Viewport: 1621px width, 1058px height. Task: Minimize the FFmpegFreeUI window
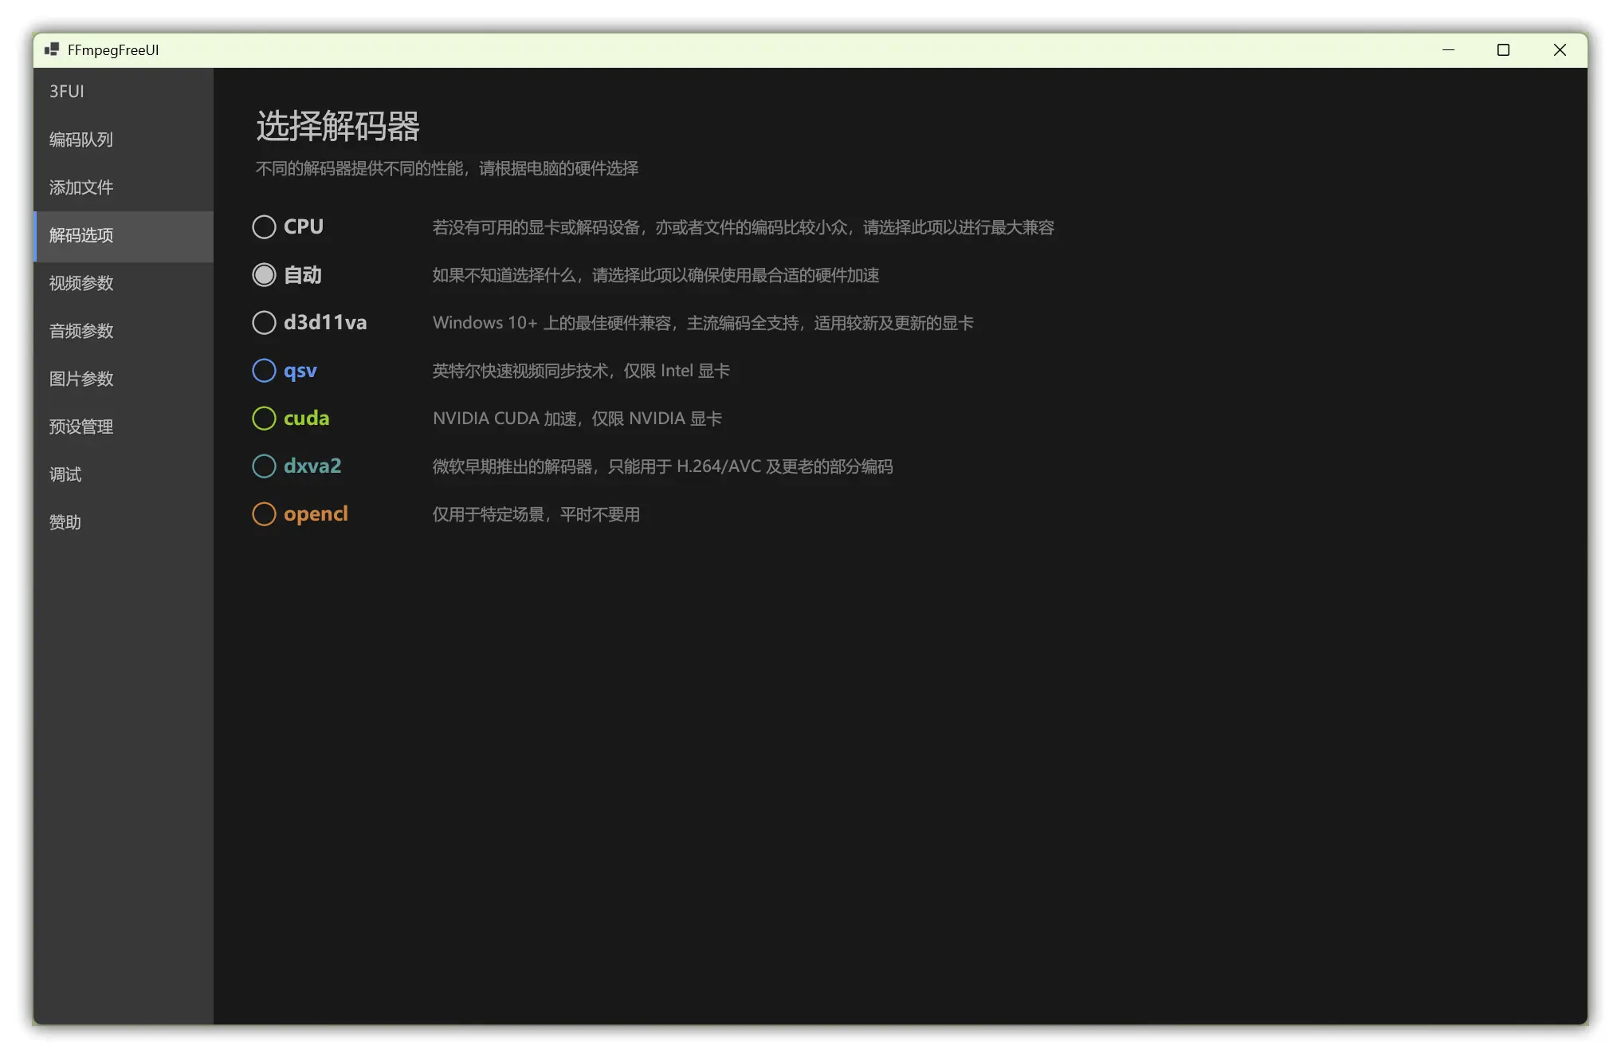[1448, 49]
